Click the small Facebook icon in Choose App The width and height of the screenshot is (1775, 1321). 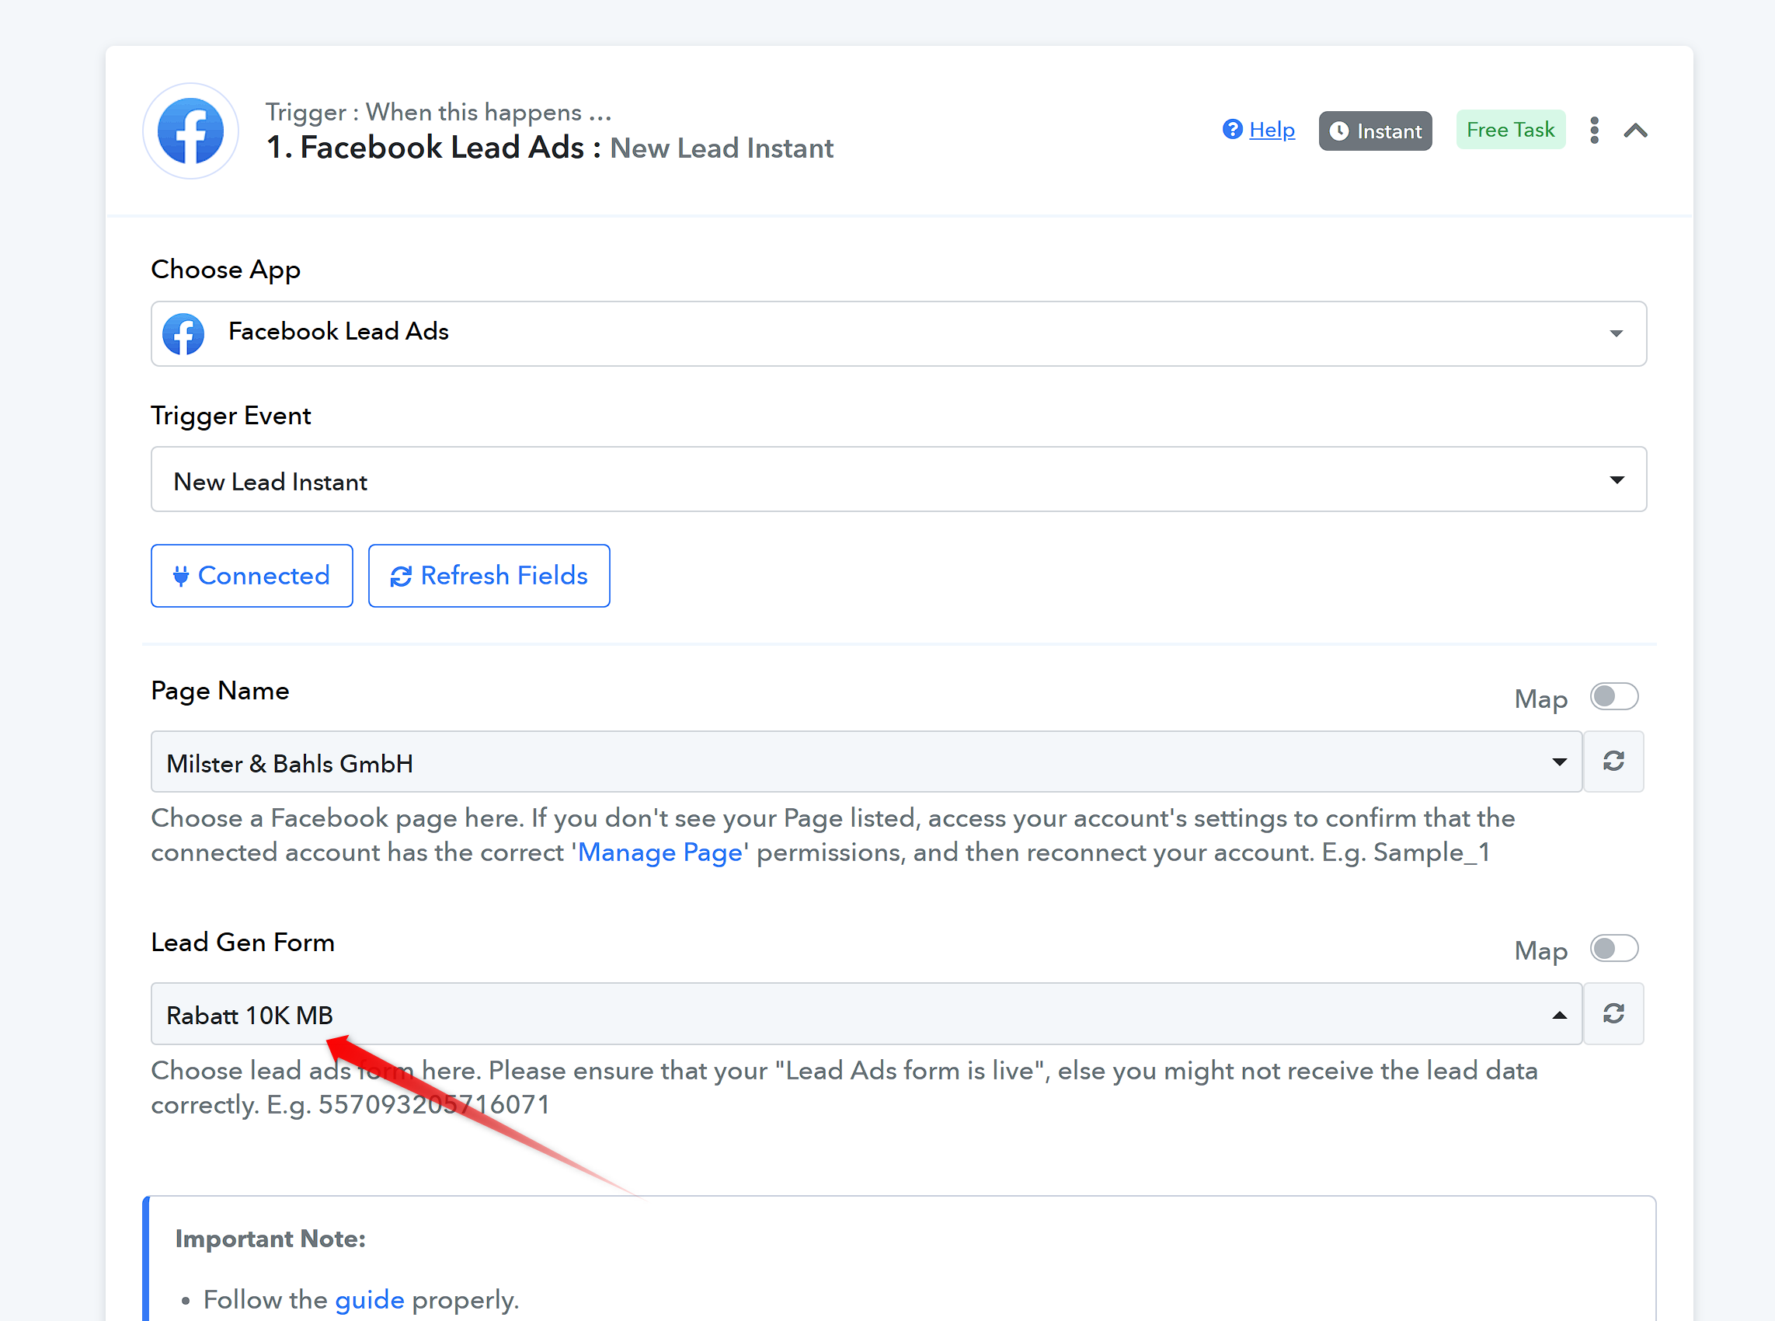tap(184, 333)
